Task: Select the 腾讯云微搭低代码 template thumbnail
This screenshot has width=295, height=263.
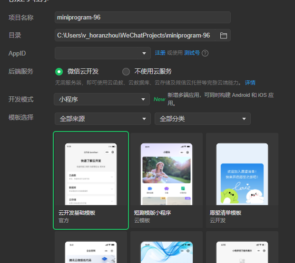Action: point(91,252)
